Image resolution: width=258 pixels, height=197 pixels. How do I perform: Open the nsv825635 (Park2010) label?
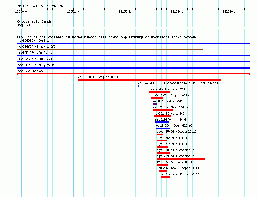[x=175, y=162]
